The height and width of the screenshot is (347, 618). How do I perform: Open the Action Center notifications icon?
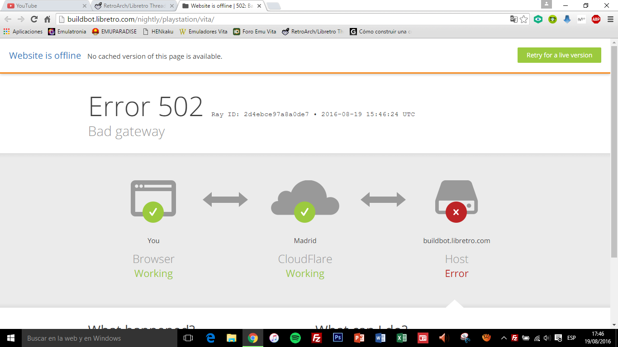[558, 338]
